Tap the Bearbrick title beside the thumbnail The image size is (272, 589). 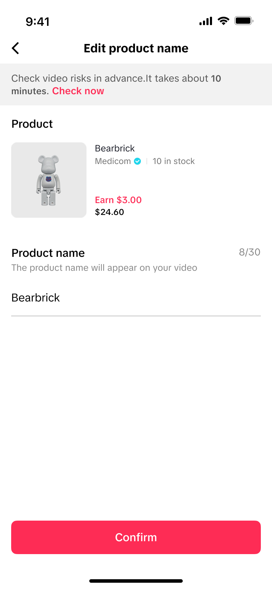[x=115, y=148]
